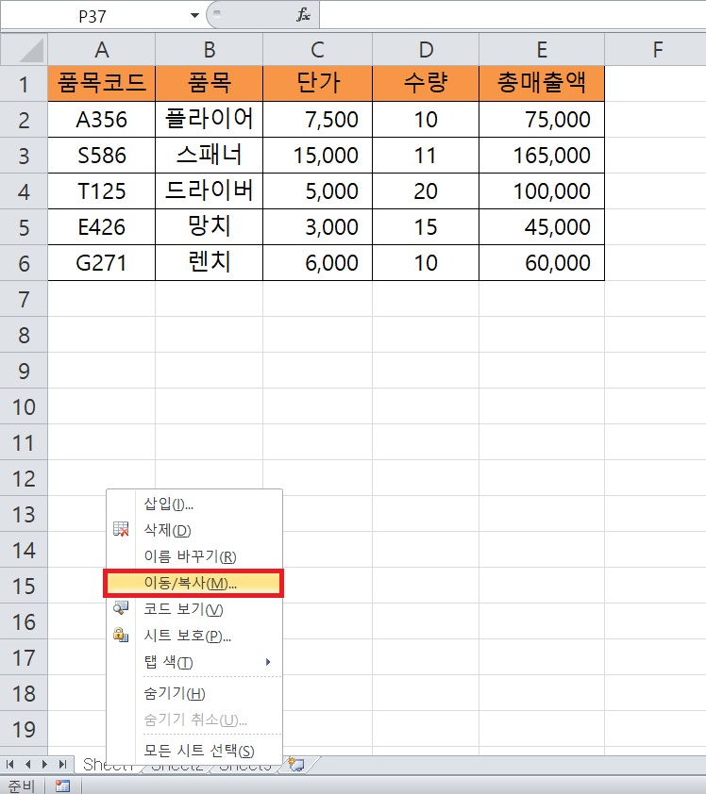This screenshot has height=794, width=706.
Task: Click total sales cell 100,000
Action: point(542,191)
